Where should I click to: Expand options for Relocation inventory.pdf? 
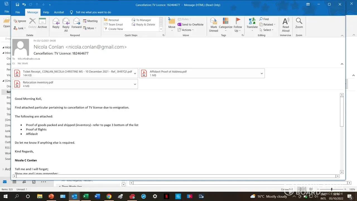click(x=135, y=84)
